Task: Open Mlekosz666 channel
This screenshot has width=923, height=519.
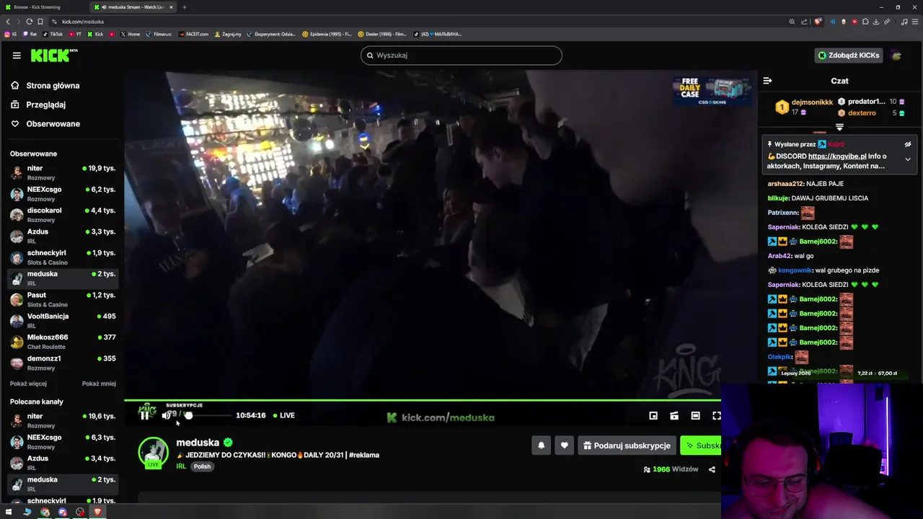Action: (x=63, y=342)
